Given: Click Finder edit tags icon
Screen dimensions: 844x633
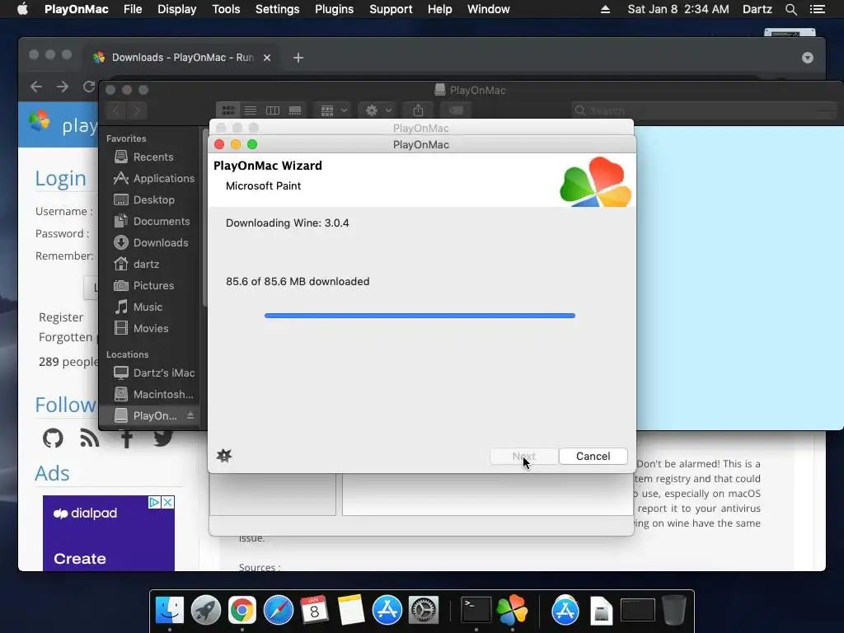Looking at the screenshot, I should [456, 110].
